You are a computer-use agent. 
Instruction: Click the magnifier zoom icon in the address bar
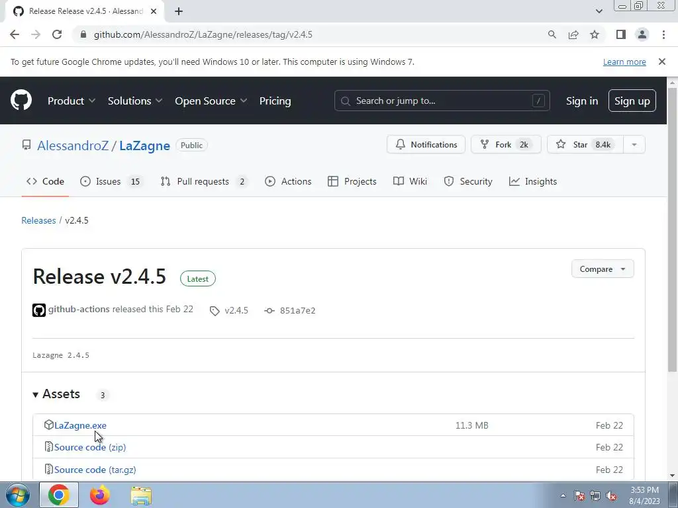(x=552, y=34)
